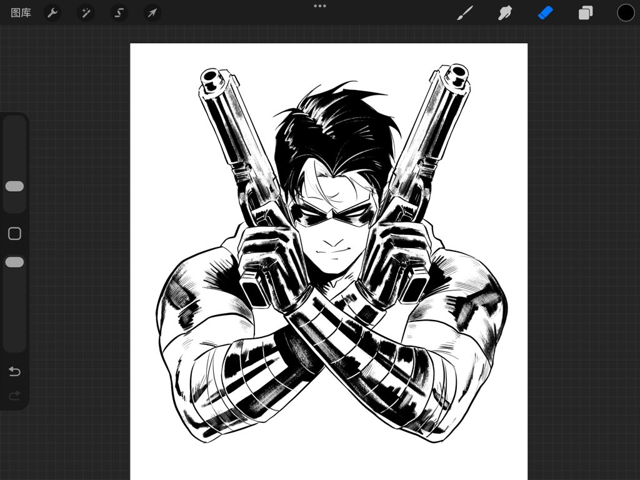Activate the Selection tool

(119, 13)
